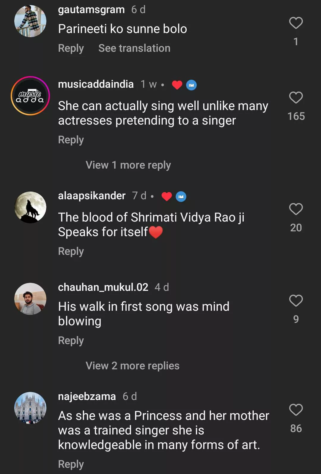Tap heart on chauhan_mukul.02's comment
This screenshot has width=321, height=474.
click(x=296, y=301)
